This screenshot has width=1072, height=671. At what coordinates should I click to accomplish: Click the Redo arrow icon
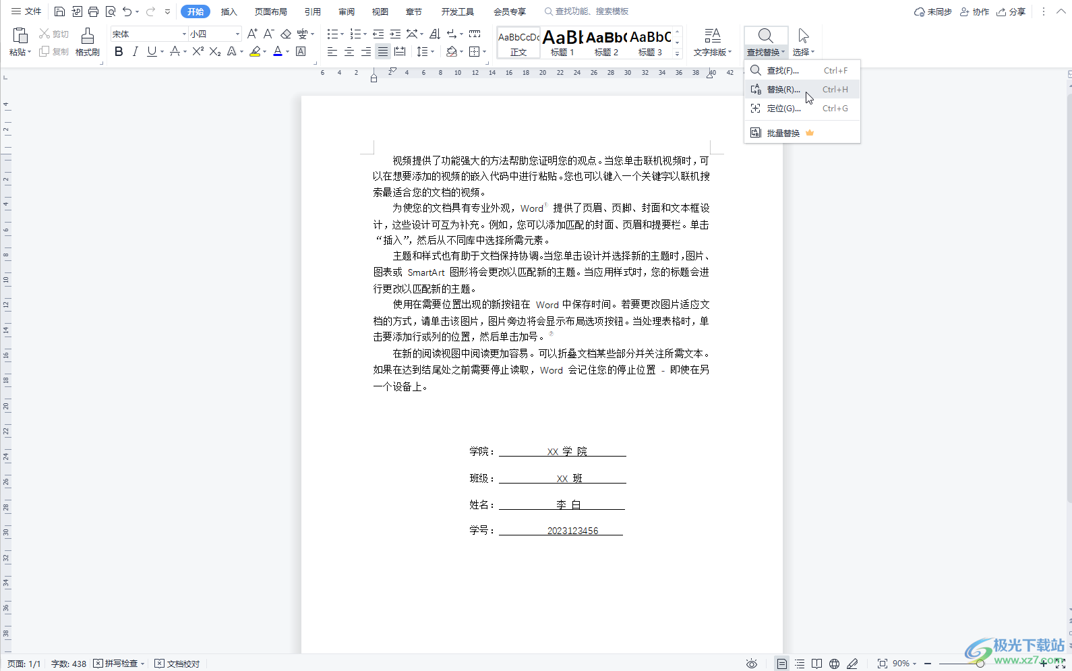tap(151, 11)
